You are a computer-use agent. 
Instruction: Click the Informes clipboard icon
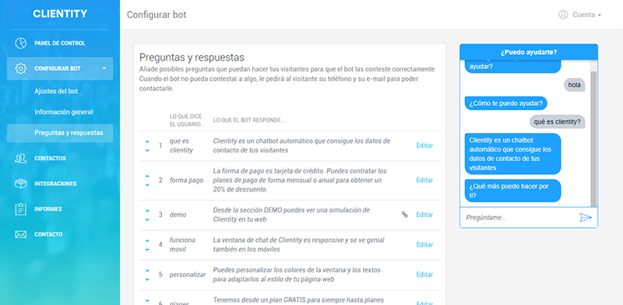pyautogui.click(x=21, y=209)
